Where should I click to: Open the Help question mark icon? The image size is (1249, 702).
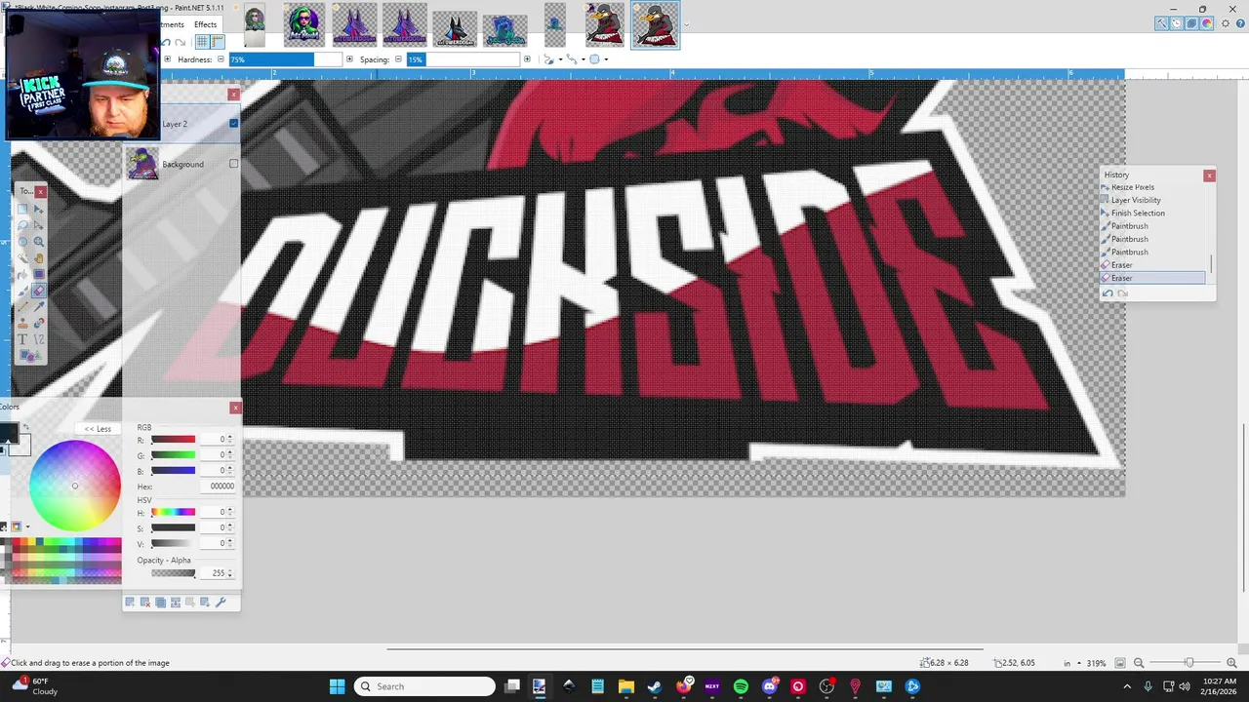pyautogui.click(x=1240, y=23)
